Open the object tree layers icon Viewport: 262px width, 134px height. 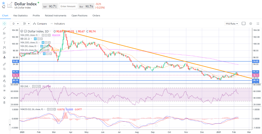pos(4,98)
